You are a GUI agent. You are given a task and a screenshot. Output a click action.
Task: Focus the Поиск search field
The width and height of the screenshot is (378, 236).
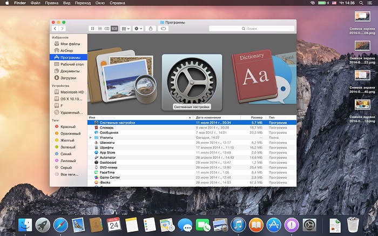coord(252,29)
